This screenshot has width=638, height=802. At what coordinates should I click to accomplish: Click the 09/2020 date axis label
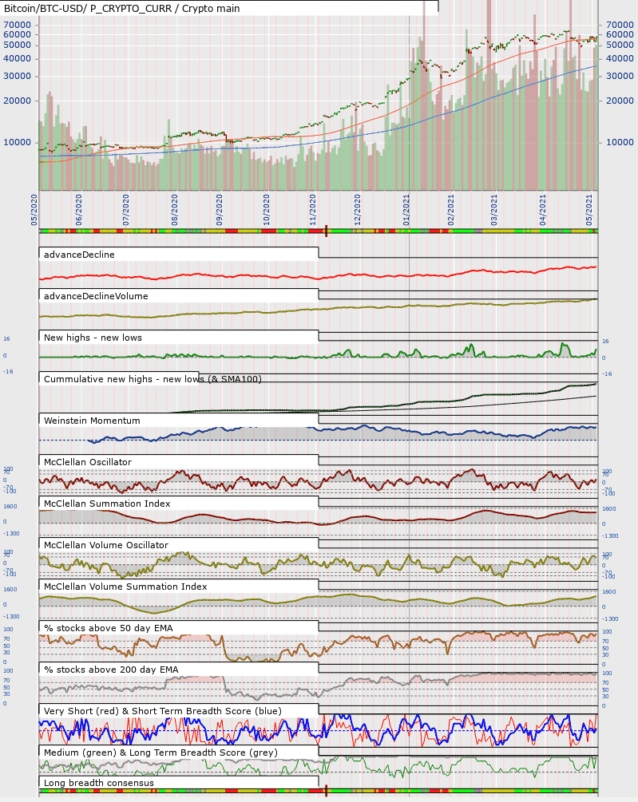[x=220, y=210]
